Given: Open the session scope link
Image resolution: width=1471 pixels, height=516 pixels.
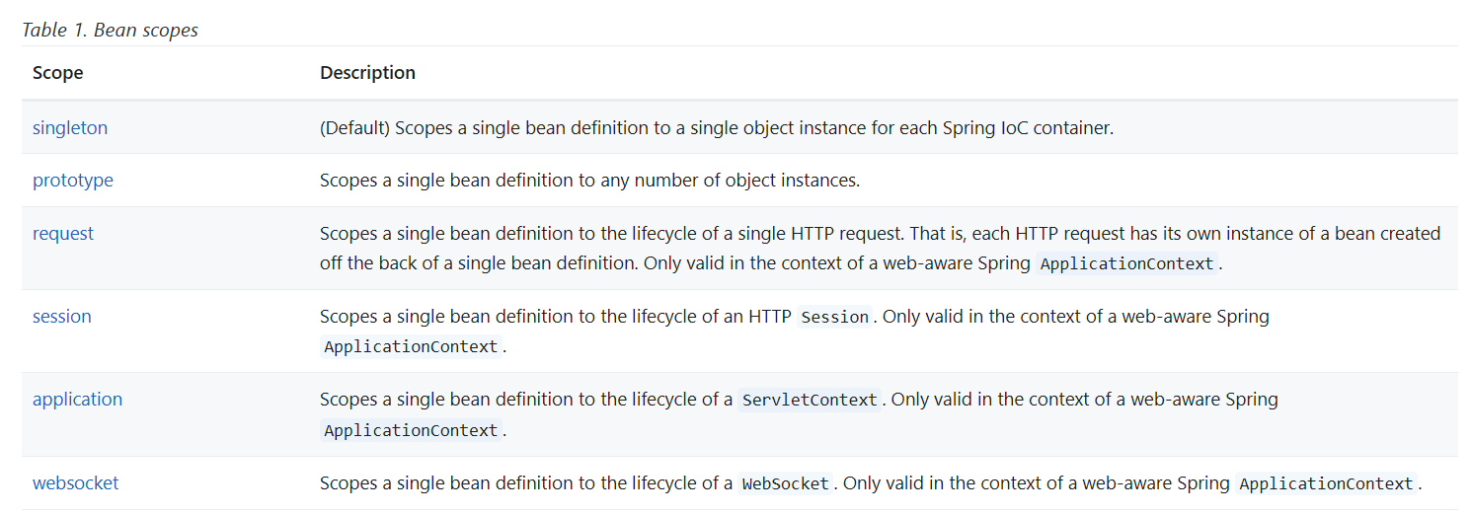Looking at the screenshot, I should (62, 317).
